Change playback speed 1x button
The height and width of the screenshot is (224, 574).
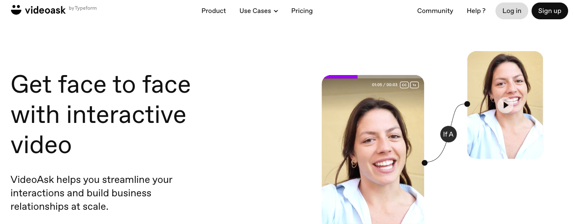(414, 85)
